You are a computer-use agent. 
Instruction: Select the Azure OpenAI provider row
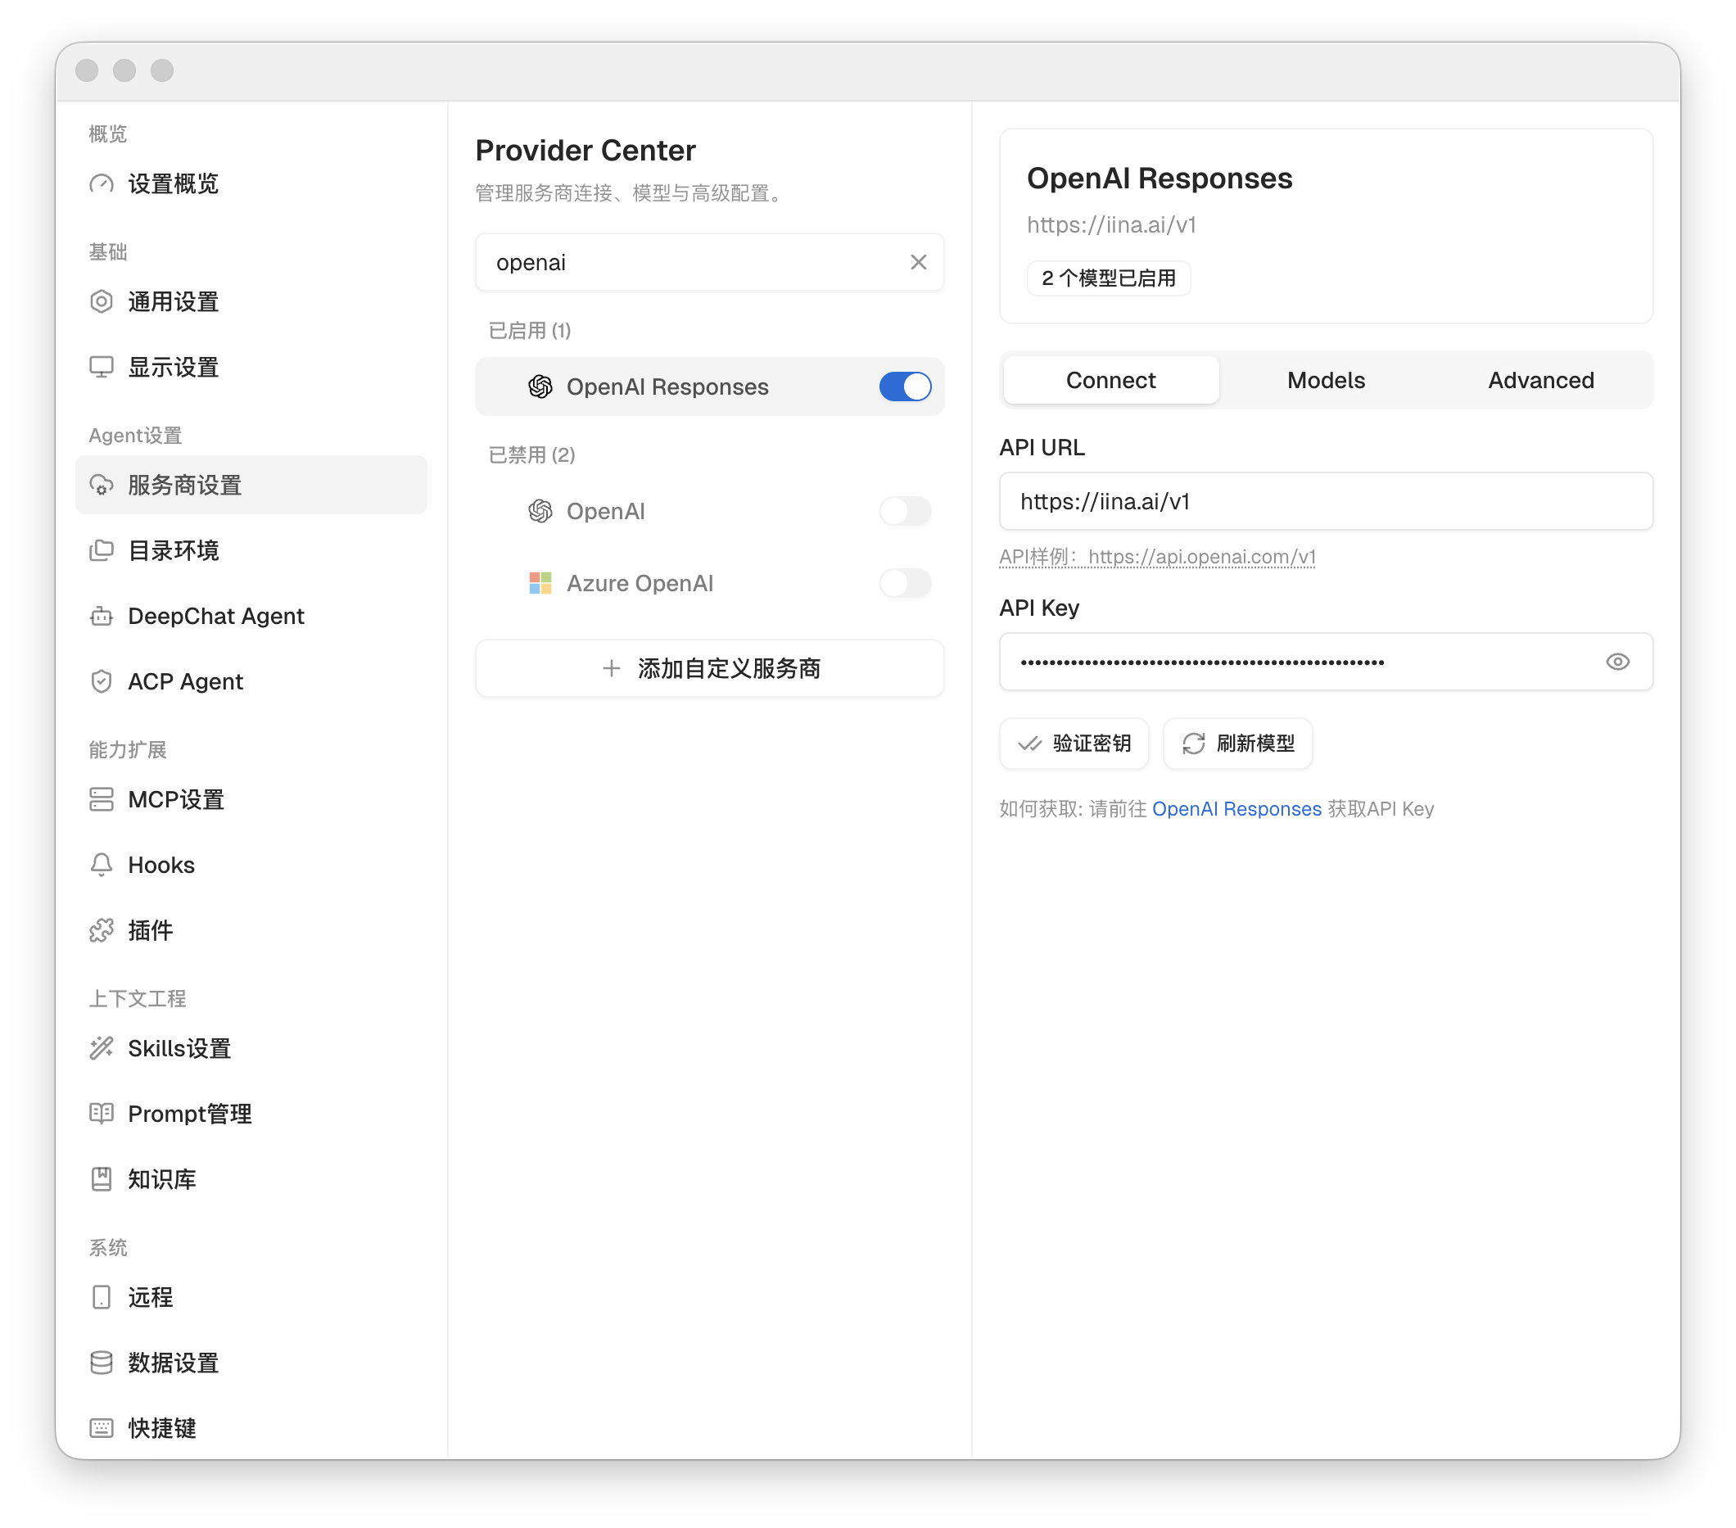[709, 583]
